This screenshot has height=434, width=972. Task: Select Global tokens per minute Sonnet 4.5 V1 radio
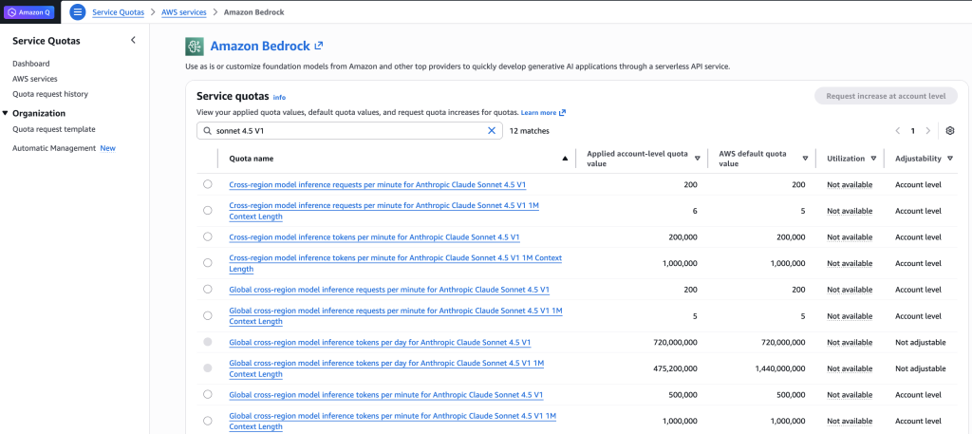pyautogui.click(x=208, y=394)
